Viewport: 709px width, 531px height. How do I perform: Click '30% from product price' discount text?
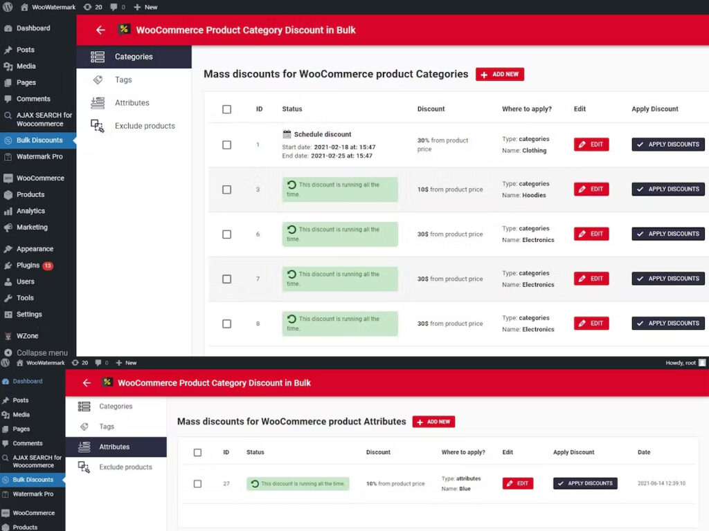[442, 145]
